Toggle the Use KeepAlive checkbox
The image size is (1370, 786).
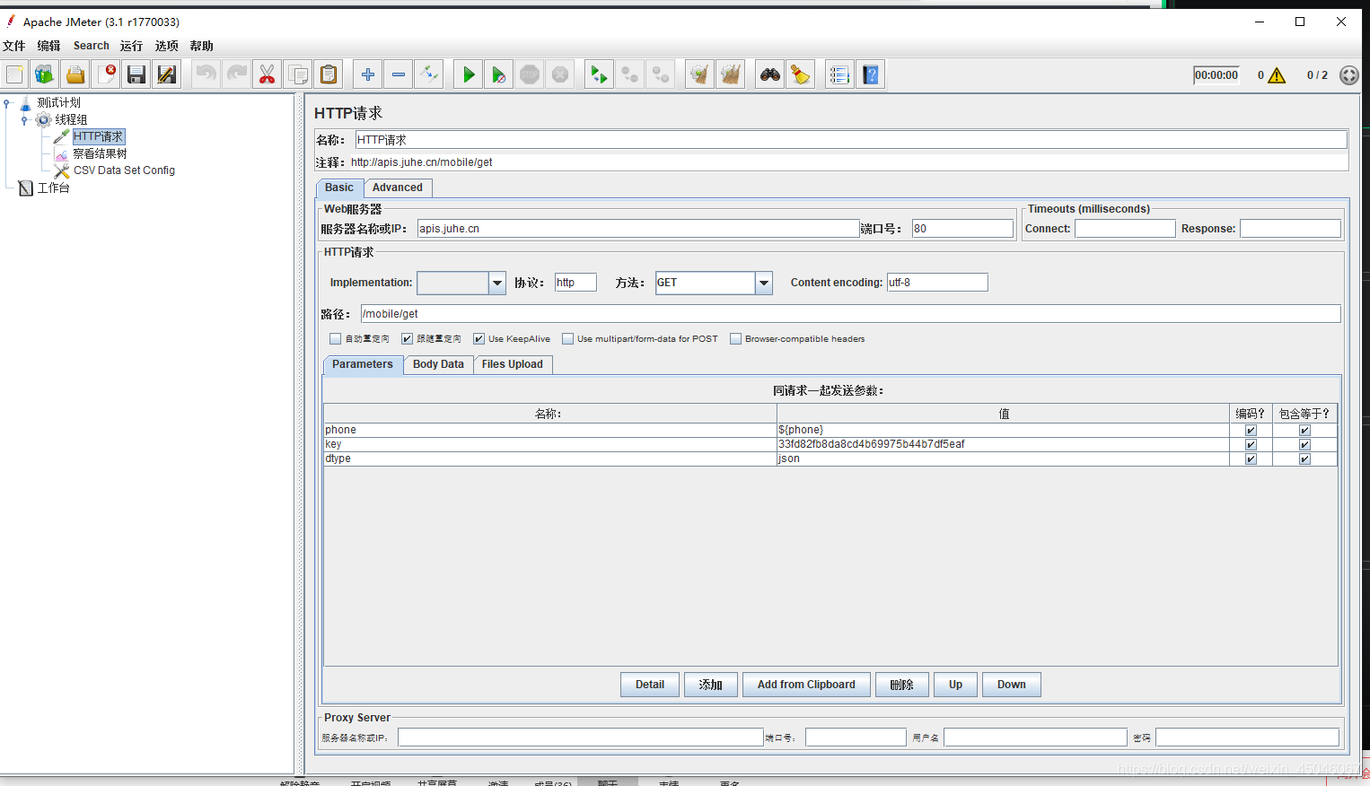click(479, 339)
